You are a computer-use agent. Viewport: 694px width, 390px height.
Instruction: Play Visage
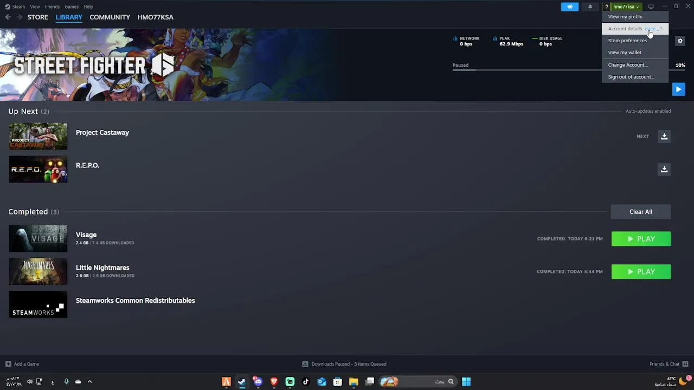click(641, 239)
